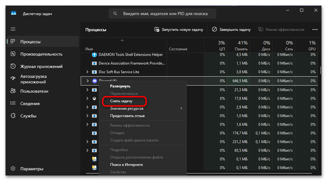
Task: Click the process icon in the 231,2 МБ row
Action: 94,142
